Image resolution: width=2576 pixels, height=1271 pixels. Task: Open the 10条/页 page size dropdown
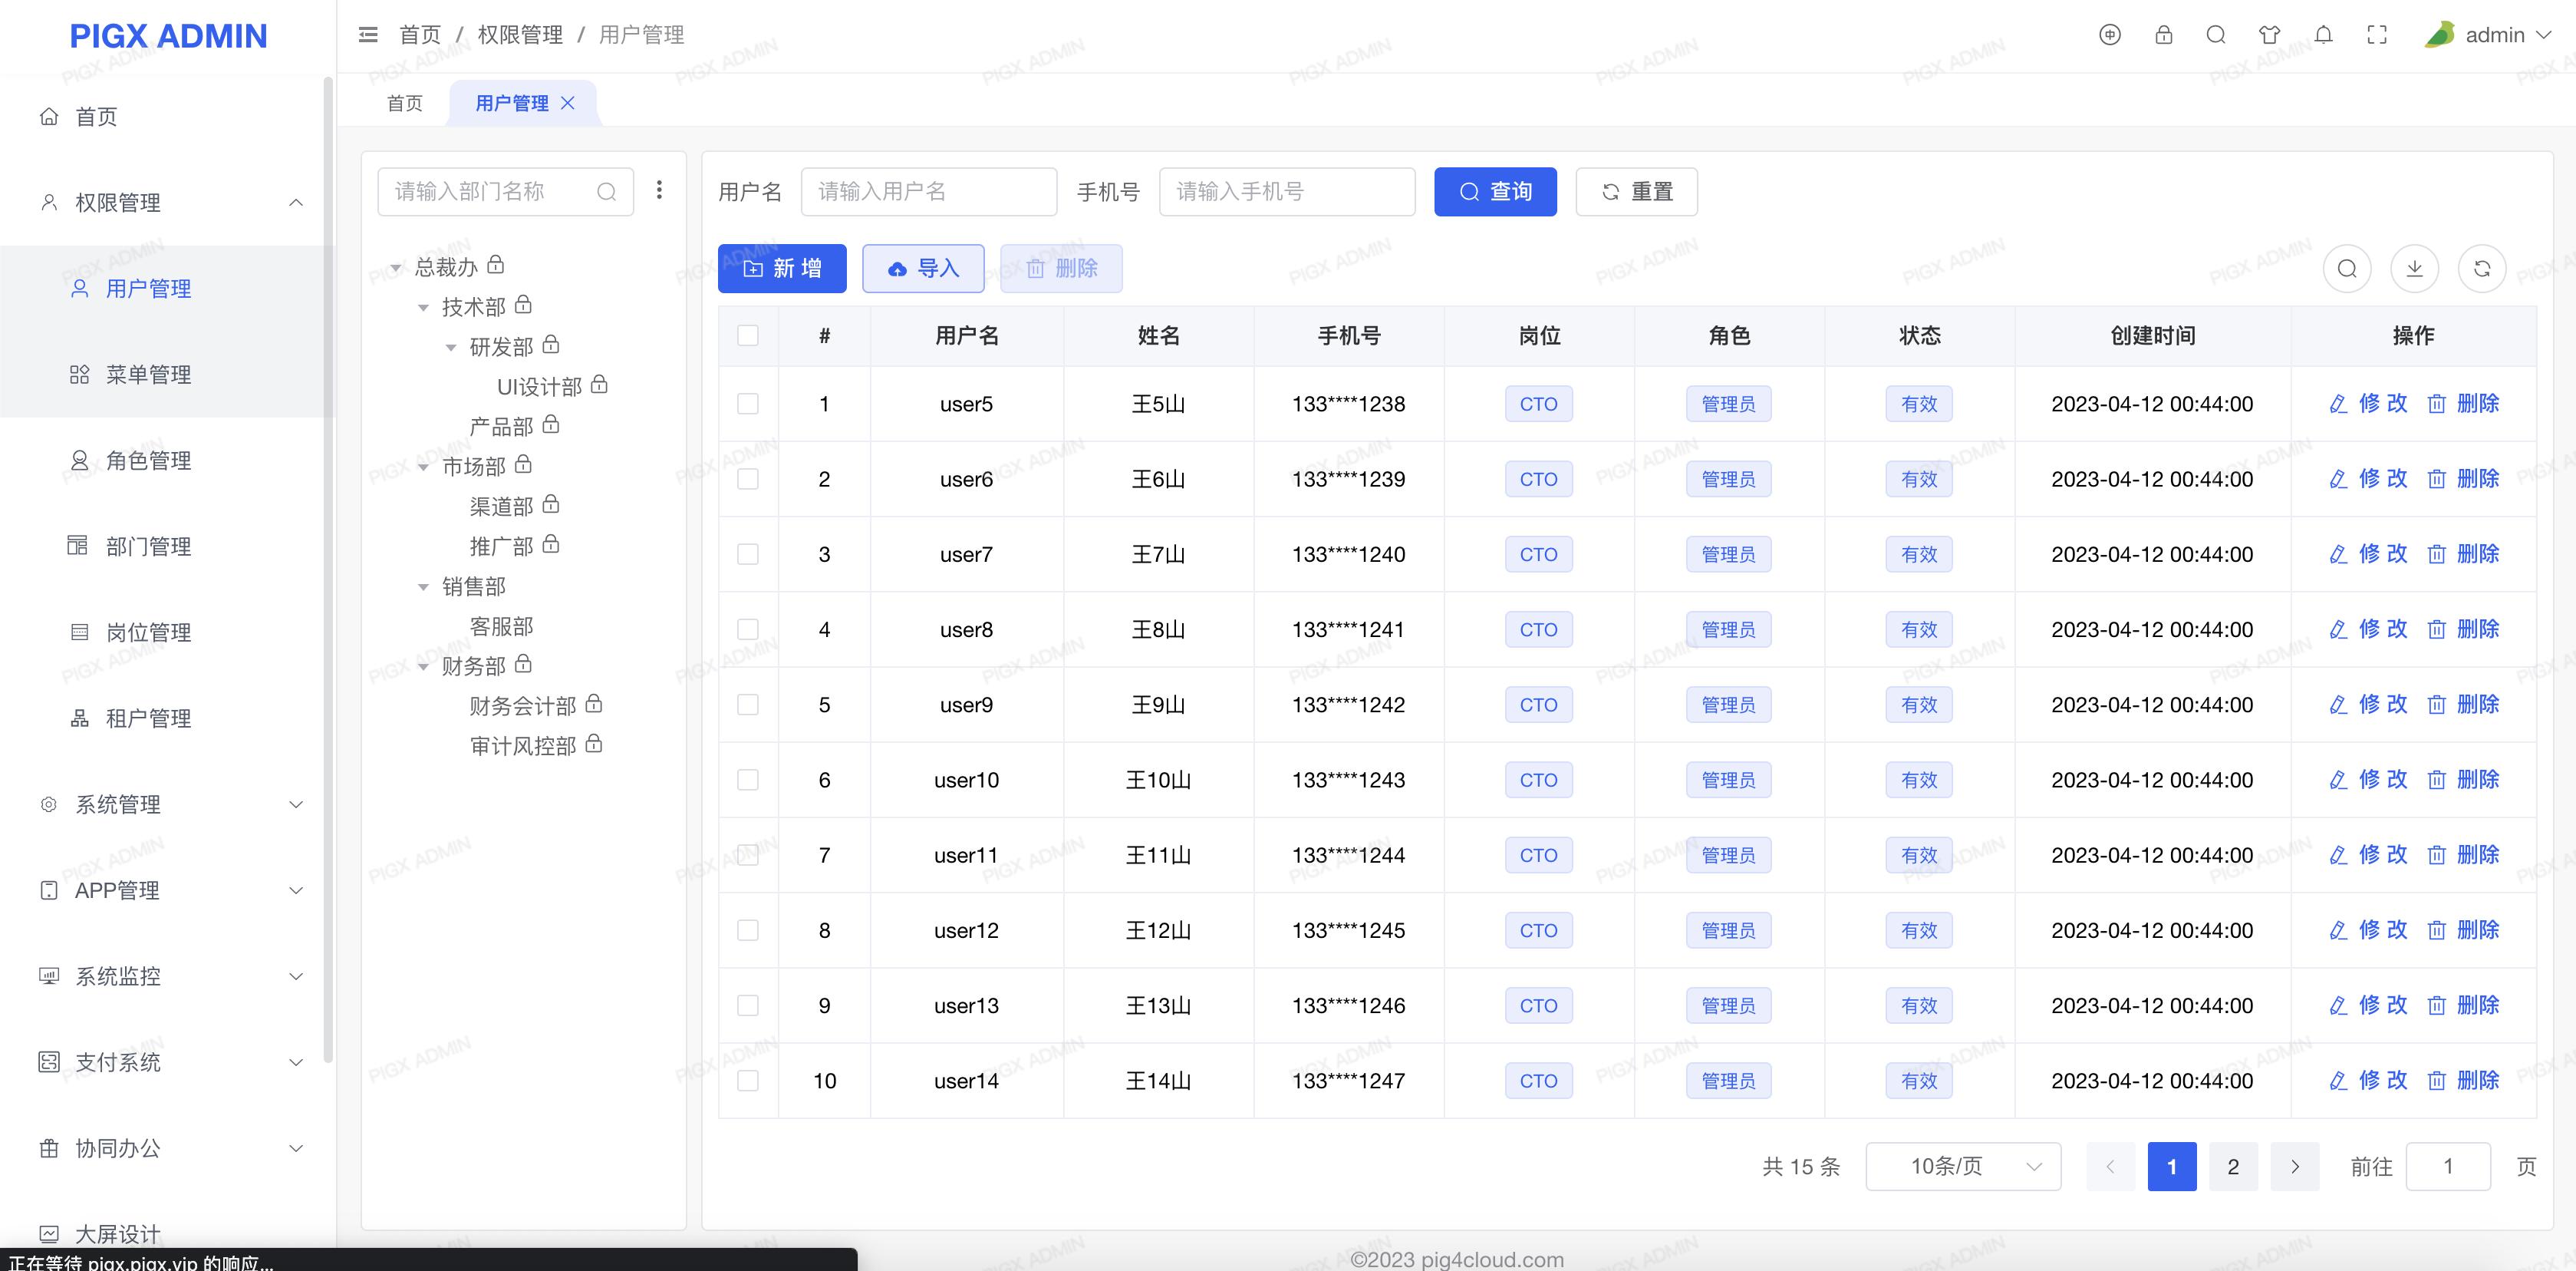[x=1962, y=1166]
